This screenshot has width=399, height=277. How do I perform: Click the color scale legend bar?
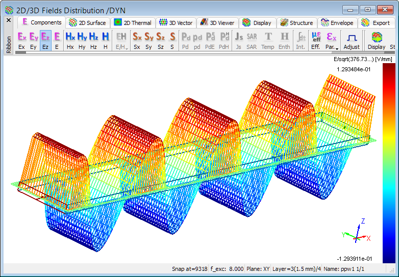tap(388, 163)
